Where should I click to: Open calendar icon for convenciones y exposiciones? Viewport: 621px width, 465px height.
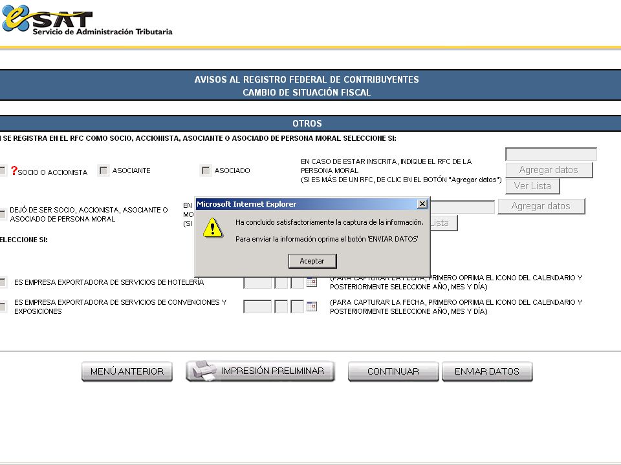pyautogui.click(x=312, y=306)
